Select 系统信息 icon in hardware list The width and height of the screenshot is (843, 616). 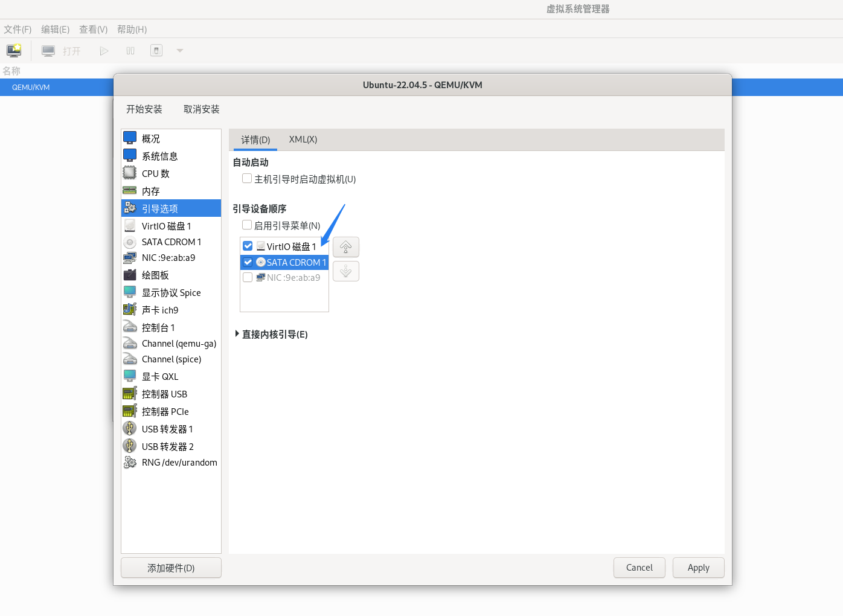(130, 156)
